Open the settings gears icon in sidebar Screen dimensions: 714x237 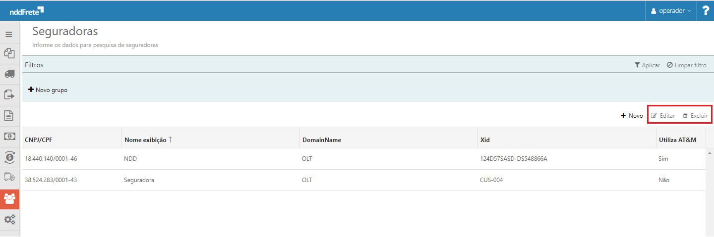(9, 219)
